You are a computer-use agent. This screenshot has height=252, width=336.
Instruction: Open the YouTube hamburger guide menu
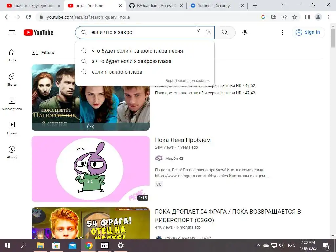click(x=12, y=32)
